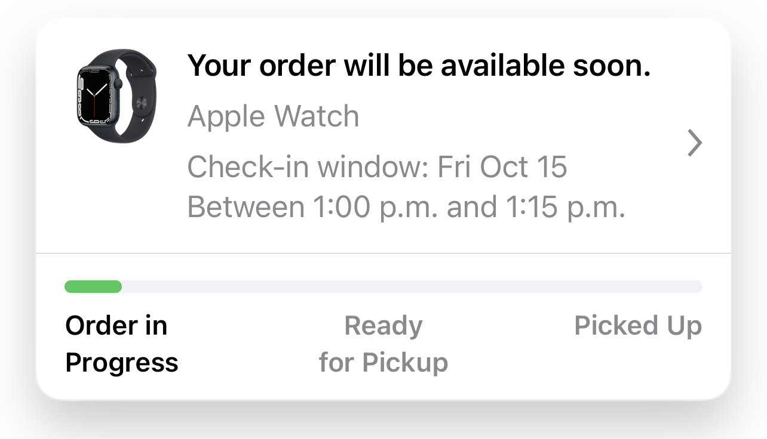Click the divider line above progress bar
767x439 pixels.
tap(383, 253)
